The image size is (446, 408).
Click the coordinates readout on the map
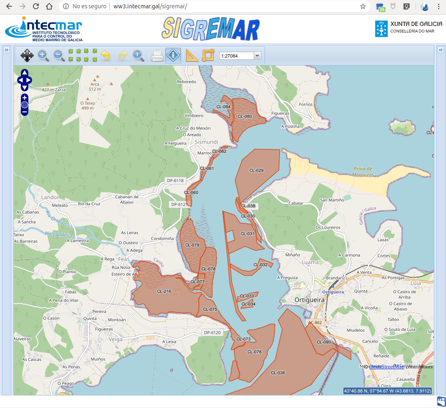click(388, 391)
